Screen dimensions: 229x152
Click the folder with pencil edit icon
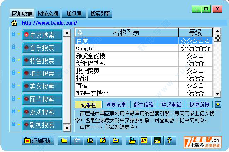[103, 141]
